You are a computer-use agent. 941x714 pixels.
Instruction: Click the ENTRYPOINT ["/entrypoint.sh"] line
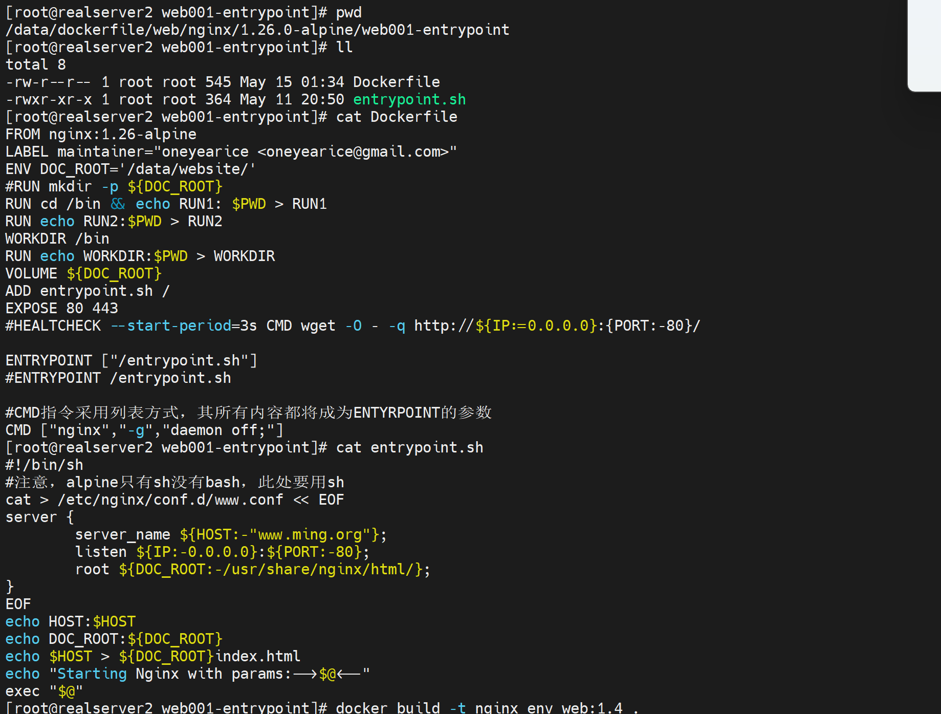coord(131,360)
